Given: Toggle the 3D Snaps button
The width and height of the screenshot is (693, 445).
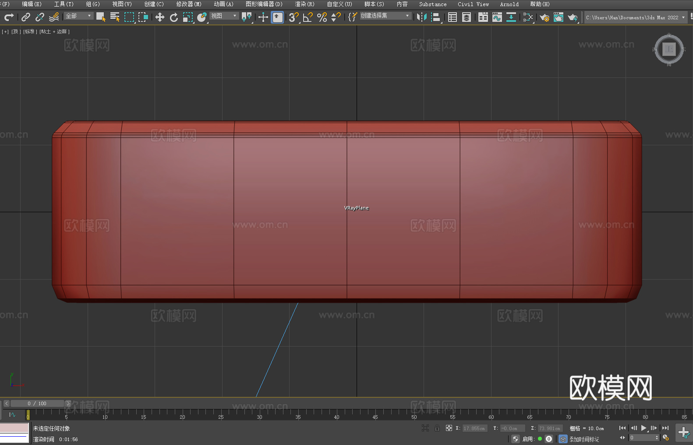Looking at the screenshot, I should tap(293, 17).
